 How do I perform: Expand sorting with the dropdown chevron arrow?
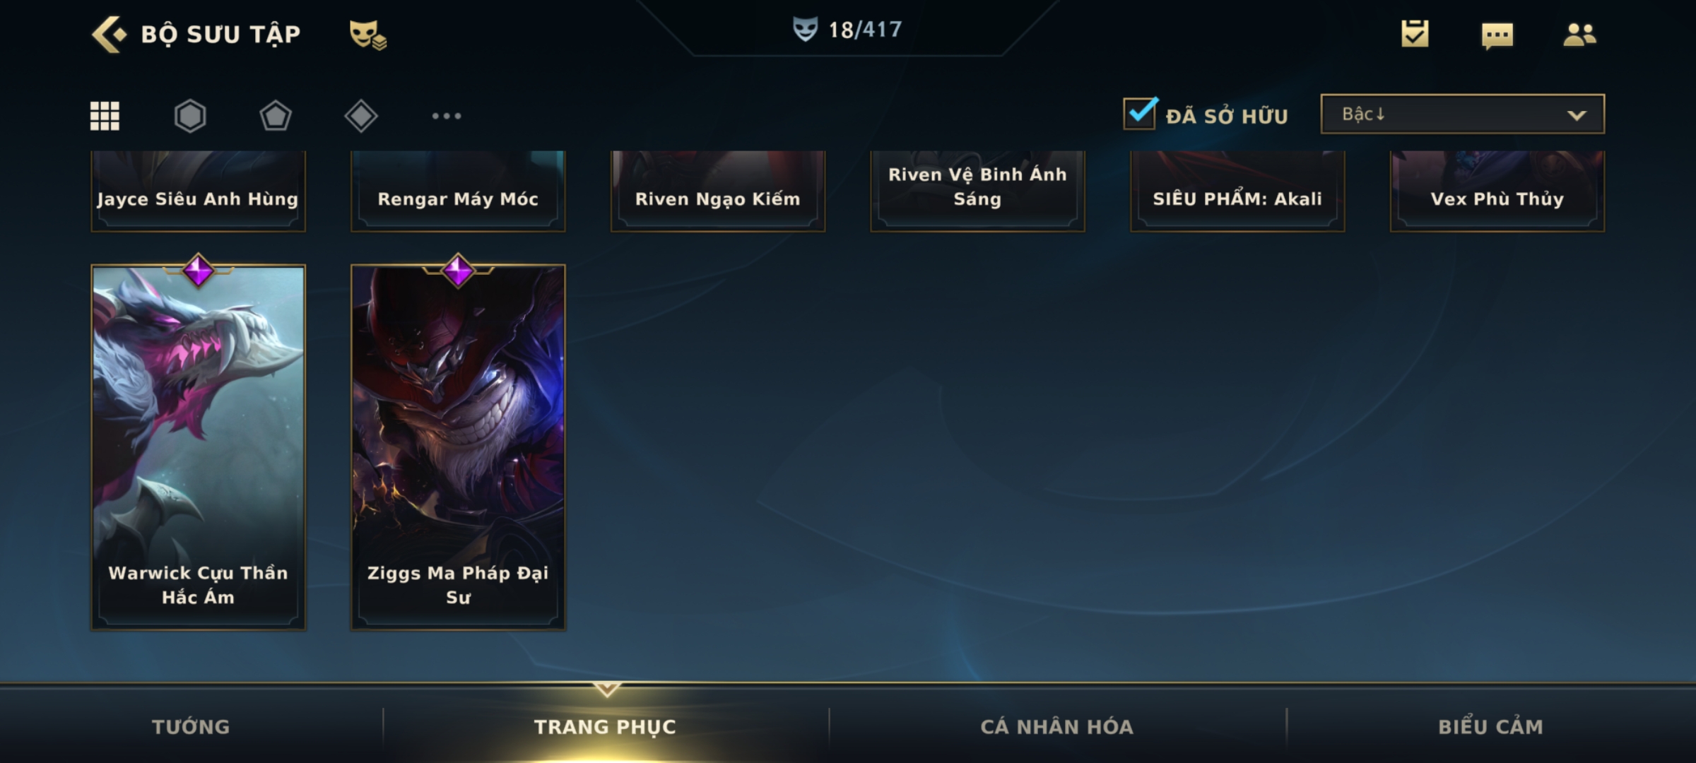(1577, 115)
